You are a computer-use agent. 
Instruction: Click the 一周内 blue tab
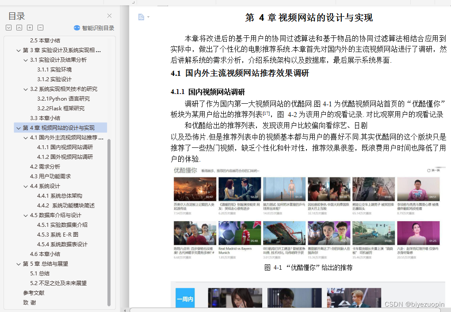185,298
